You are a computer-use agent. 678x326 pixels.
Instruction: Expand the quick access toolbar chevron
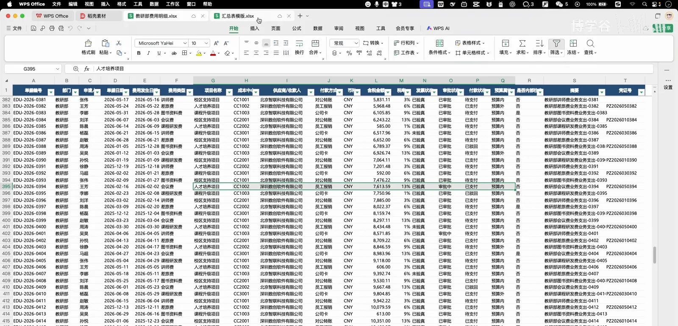pyautogui.click(x=89, y=28)
